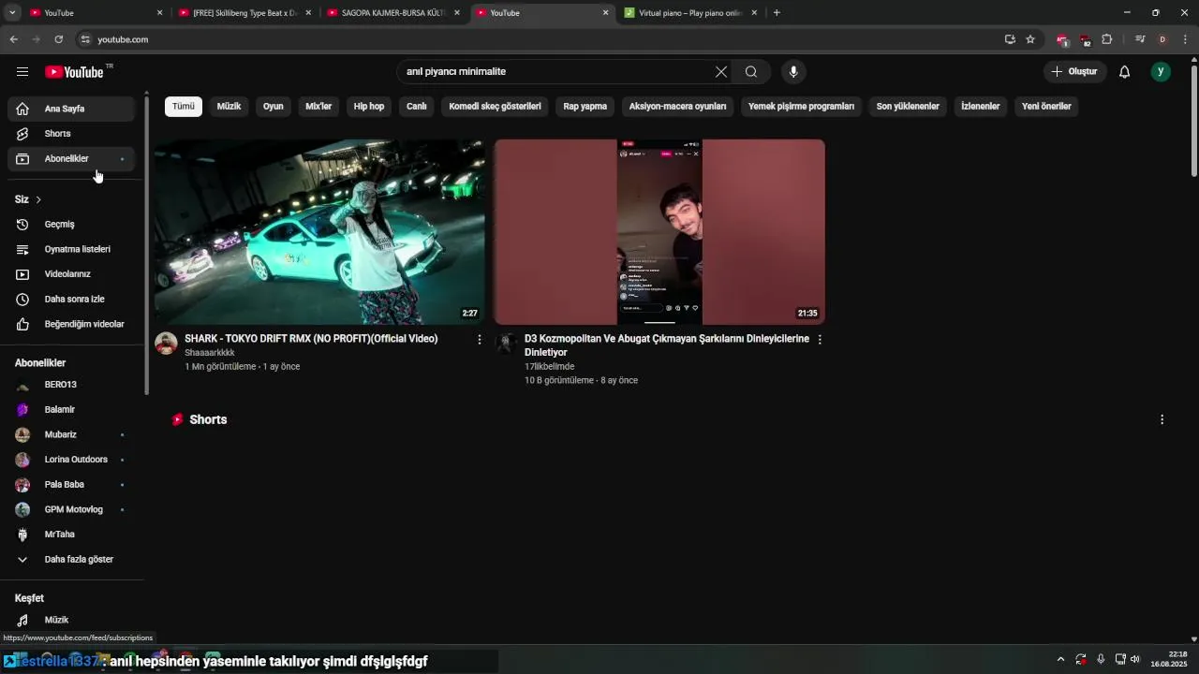Open Shorts from the sidebar
This screenshot has width=1199, height=674.
[x=71, y=134]
